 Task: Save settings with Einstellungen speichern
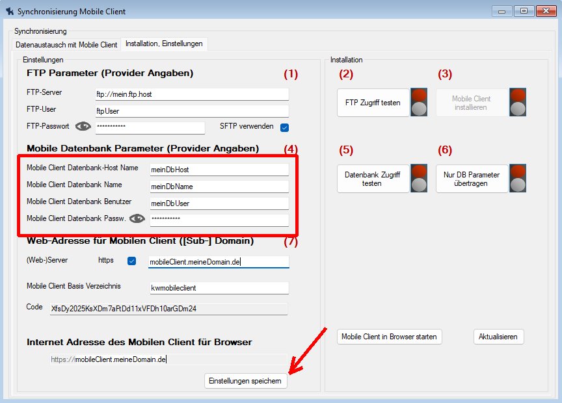[245, 381]
